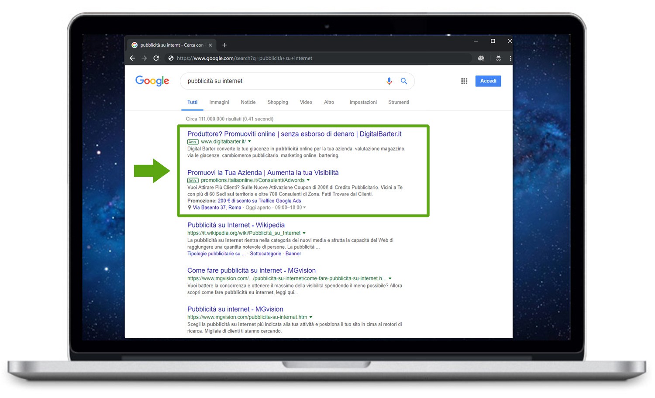Switch to the Immagini tab
Viewport: 655px width, 398px height.
(219, 102)
